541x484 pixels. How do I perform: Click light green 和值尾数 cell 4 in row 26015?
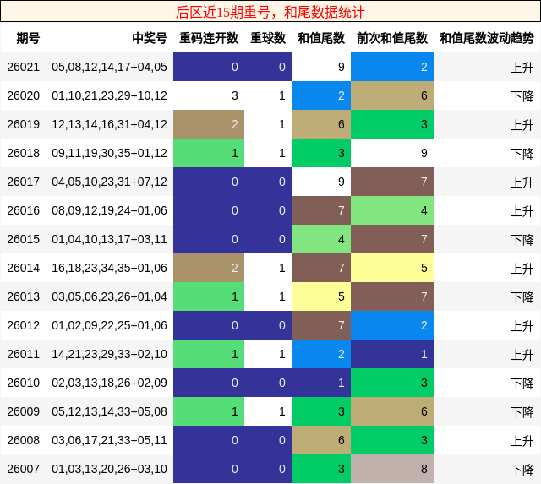click(x=321, y=239)
